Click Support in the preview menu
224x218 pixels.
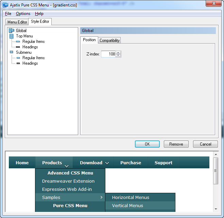point(163,163)
